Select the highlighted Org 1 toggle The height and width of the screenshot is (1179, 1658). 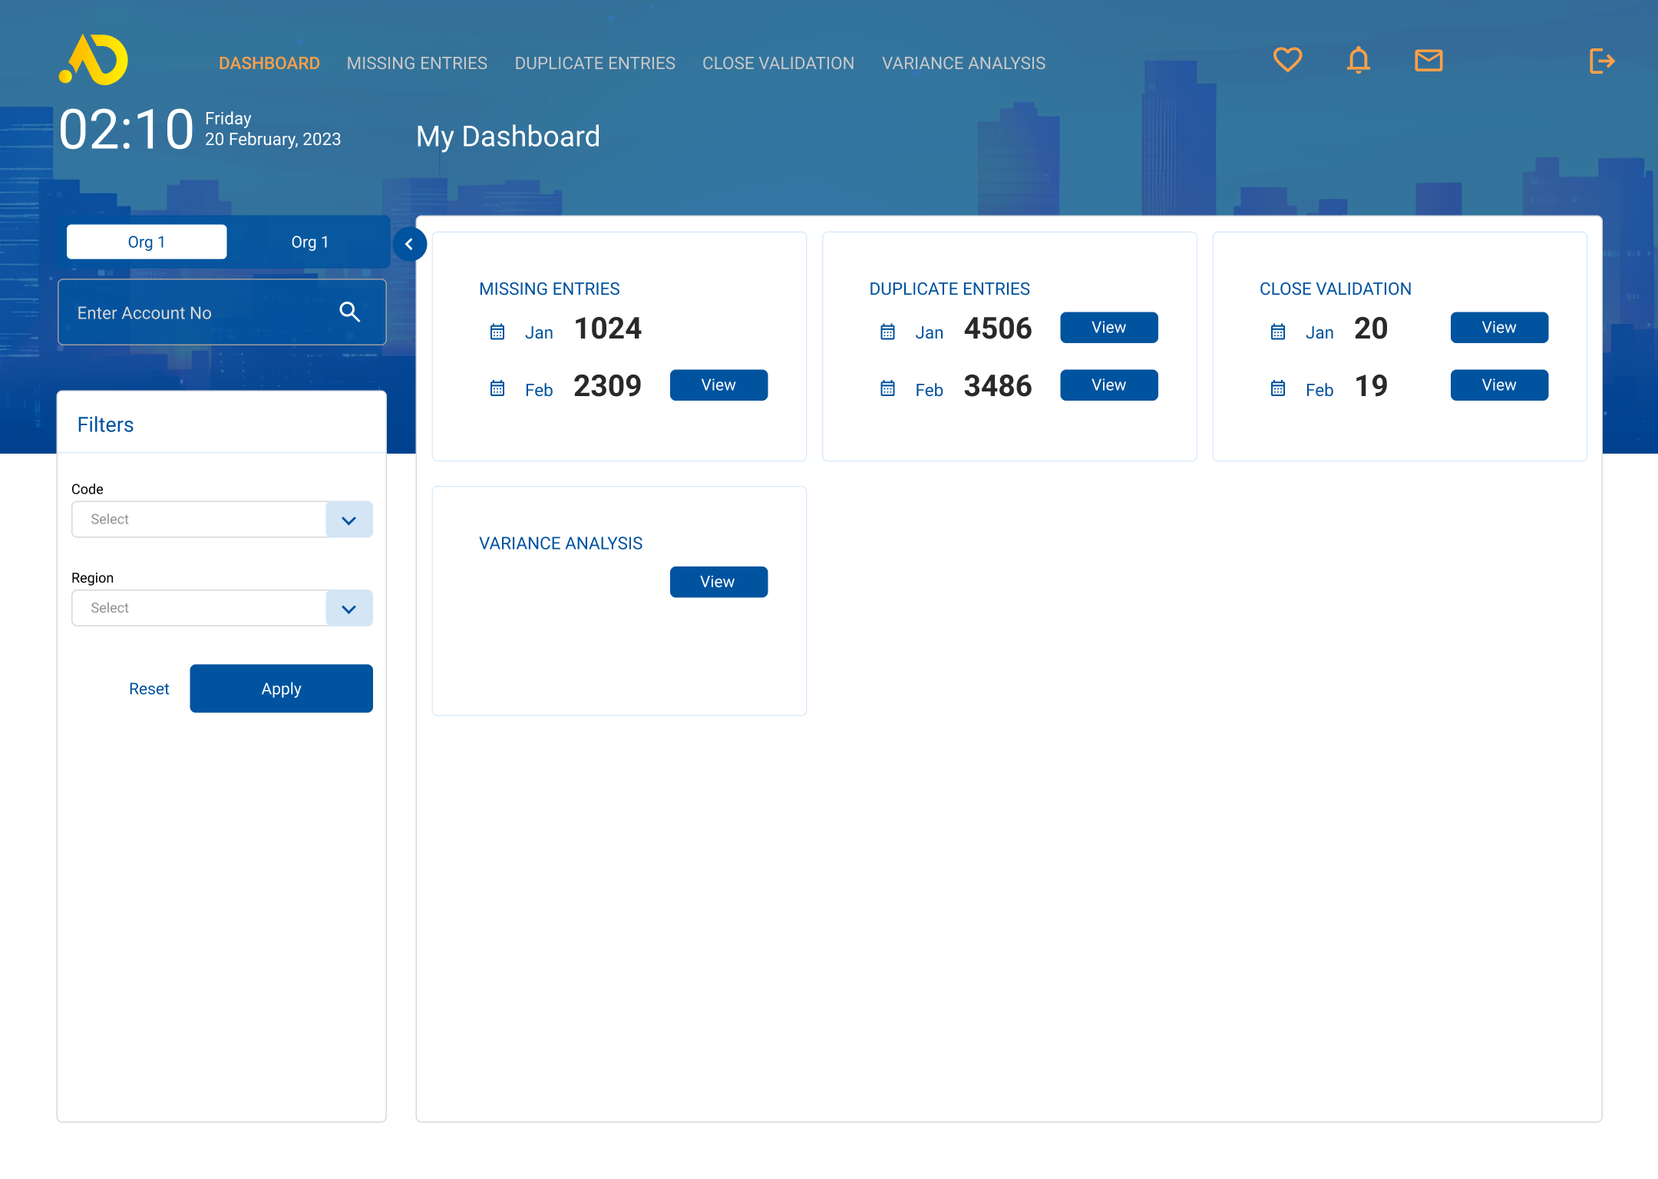click(x=147, y=242)
